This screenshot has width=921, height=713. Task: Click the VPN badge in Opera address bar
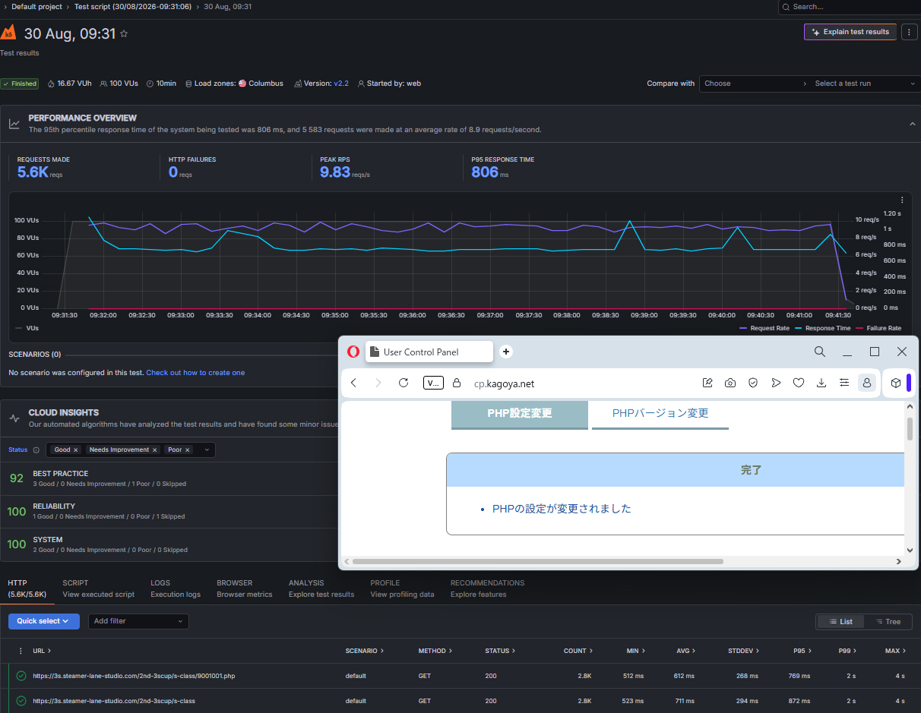click(433, 383)
